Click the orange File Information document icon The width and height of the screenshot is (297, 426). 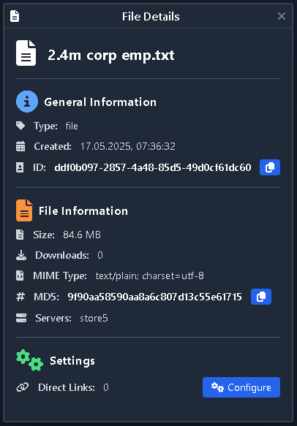(x=24, y=210)
